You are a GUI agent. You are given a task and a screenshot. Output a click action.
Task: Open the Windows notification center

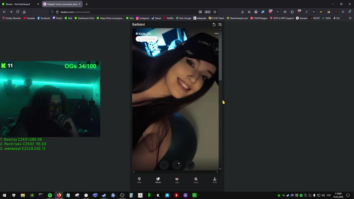[348, 195]
